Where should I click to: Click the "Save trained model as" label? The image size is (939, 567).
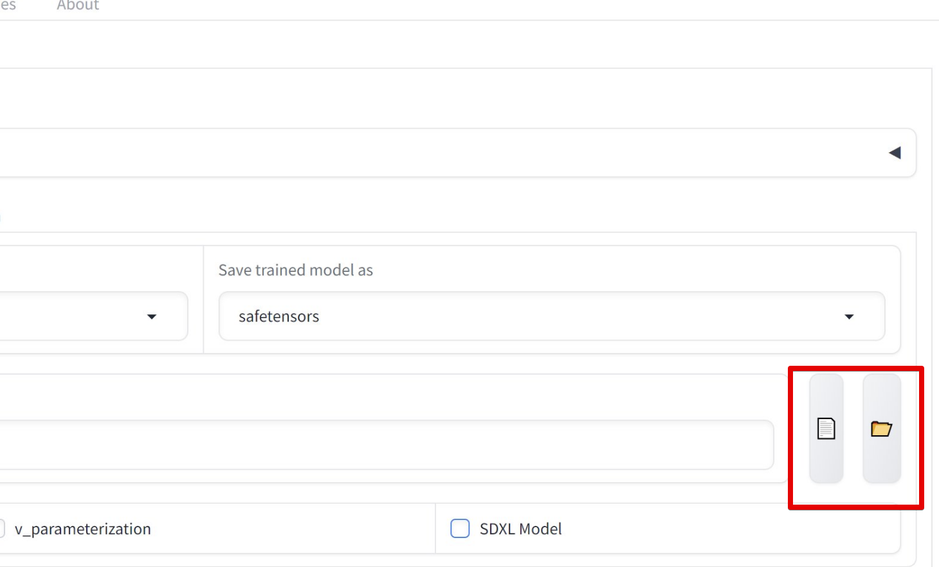295,270
